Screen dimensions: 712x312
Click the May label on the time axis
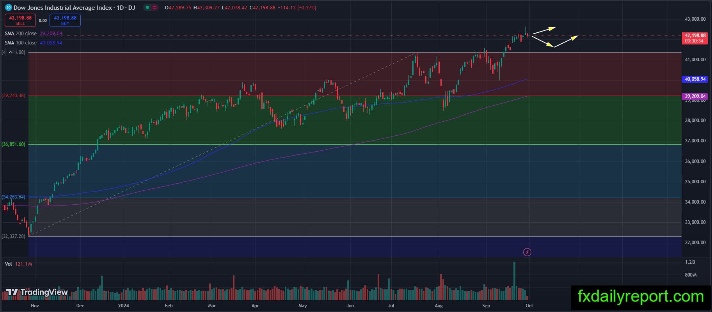[x=303, y=306]
